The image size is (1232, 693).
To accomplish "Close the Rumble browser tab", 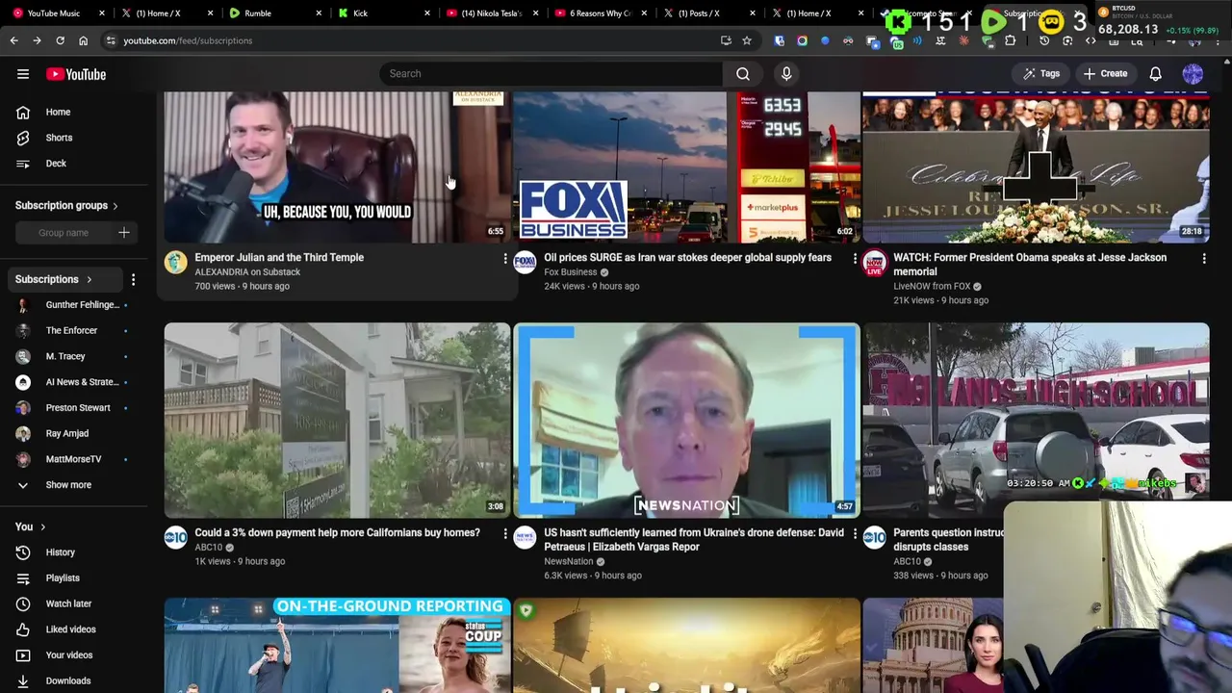I will click(x=317, y=13).
